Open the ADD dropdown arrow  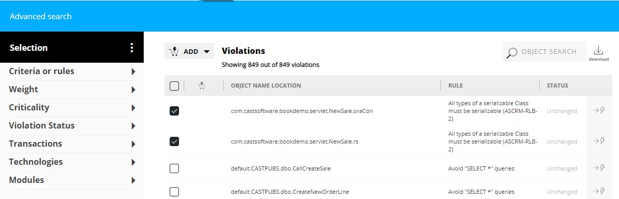point(207,52)
